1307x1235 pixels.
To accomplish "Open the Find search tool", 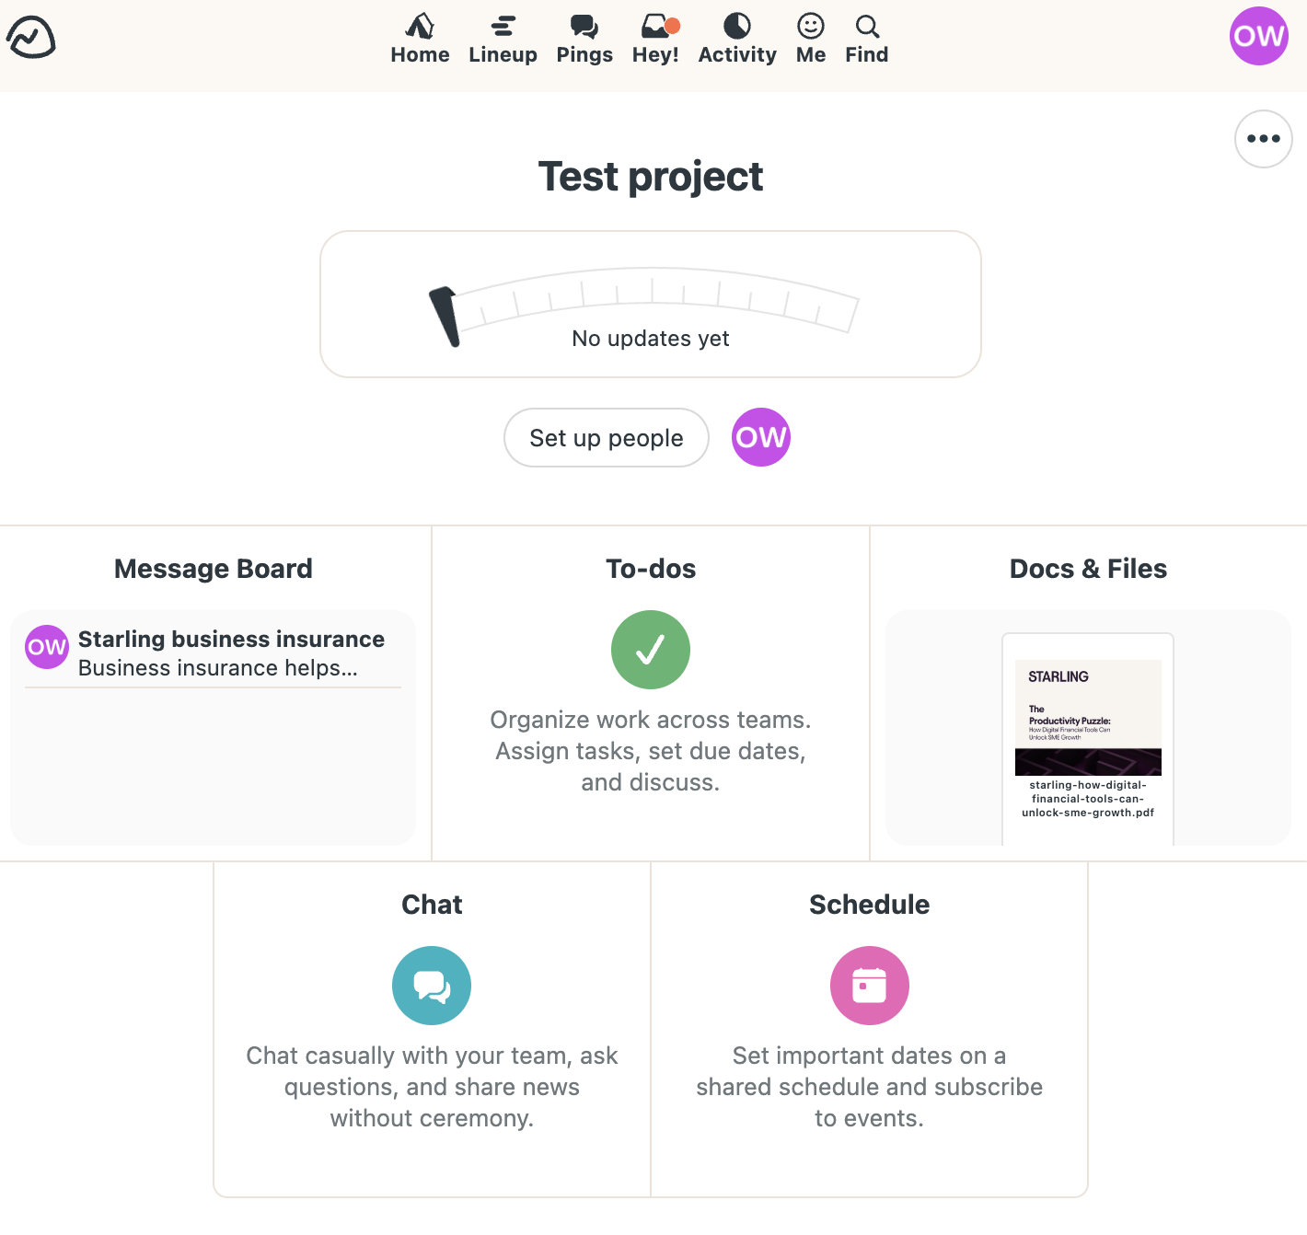I will click(x=865, y=37).
